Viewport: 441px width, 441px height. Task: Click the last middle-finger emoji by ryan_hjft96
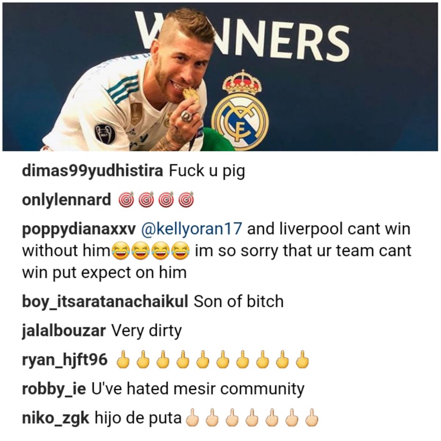(x=302, y=360)
